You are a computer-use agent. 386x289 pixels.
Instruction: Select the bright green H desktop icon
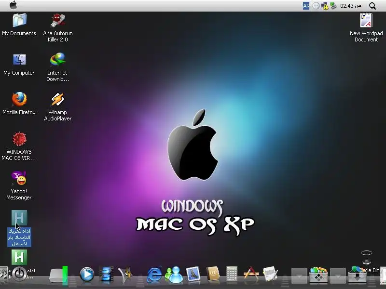coord(19,257)
